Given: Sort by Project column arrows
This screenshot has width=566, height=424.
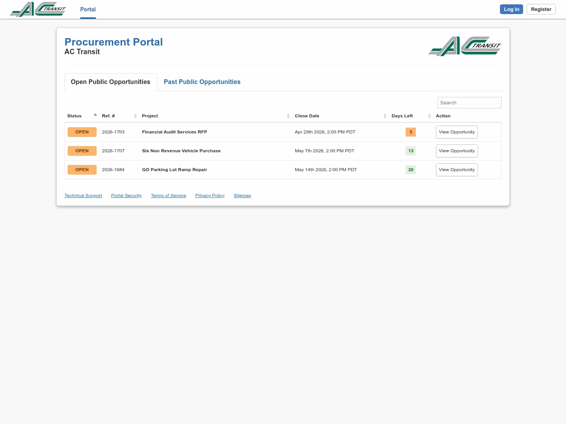Looking at the screenshot, I should pyautogui.click(x=288, y=116).
